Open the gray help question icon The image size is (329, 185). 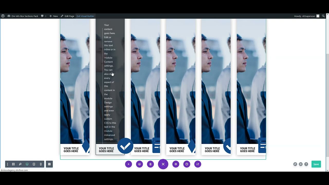coord(306,164)
